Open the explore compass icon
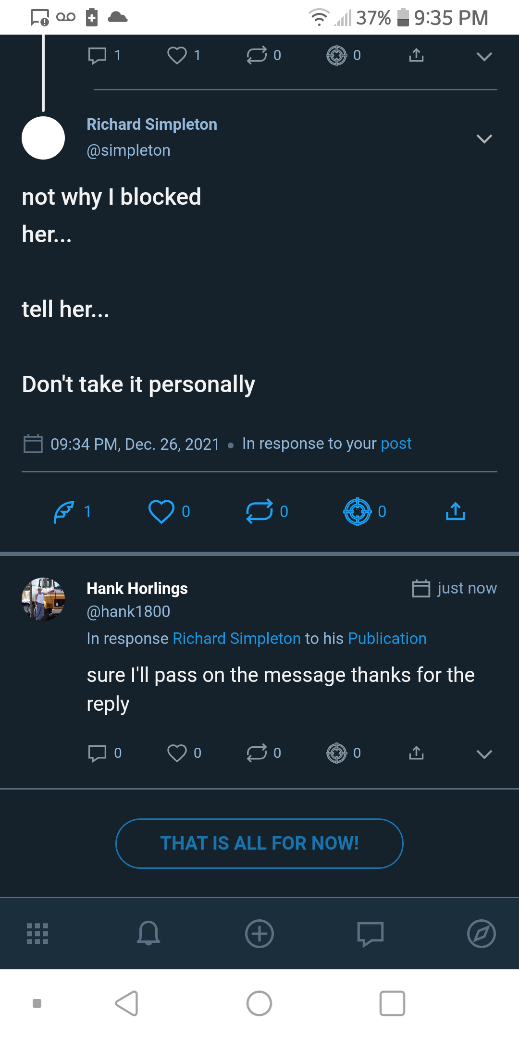 point(481,934)
